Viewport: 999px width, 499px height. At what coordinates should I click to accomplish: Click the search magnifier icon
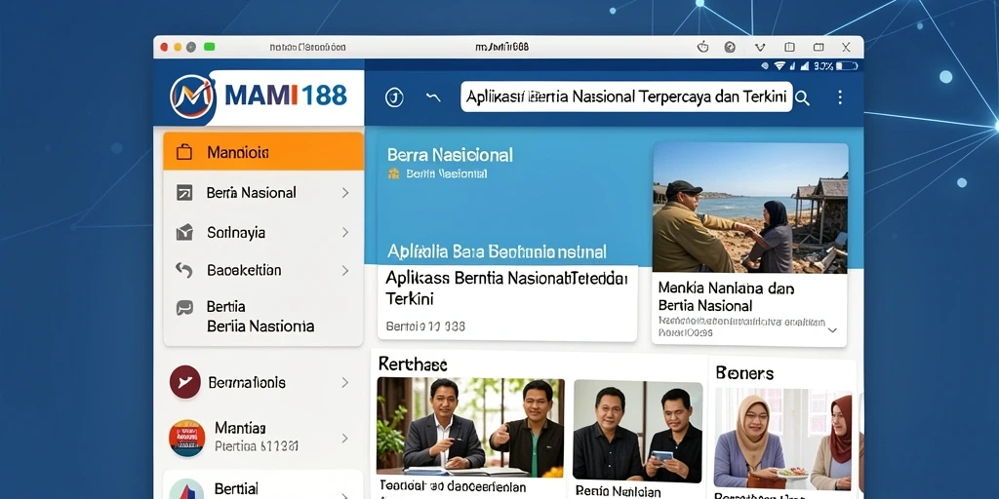tap(803, 97)
